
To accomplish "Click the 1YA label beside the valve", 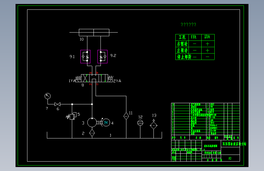I will (72, 81).
